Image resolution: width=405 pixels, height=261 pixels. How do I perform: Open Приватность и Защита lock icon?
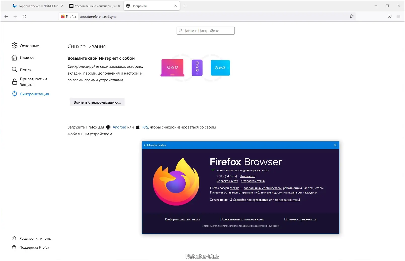coord(15,82)
